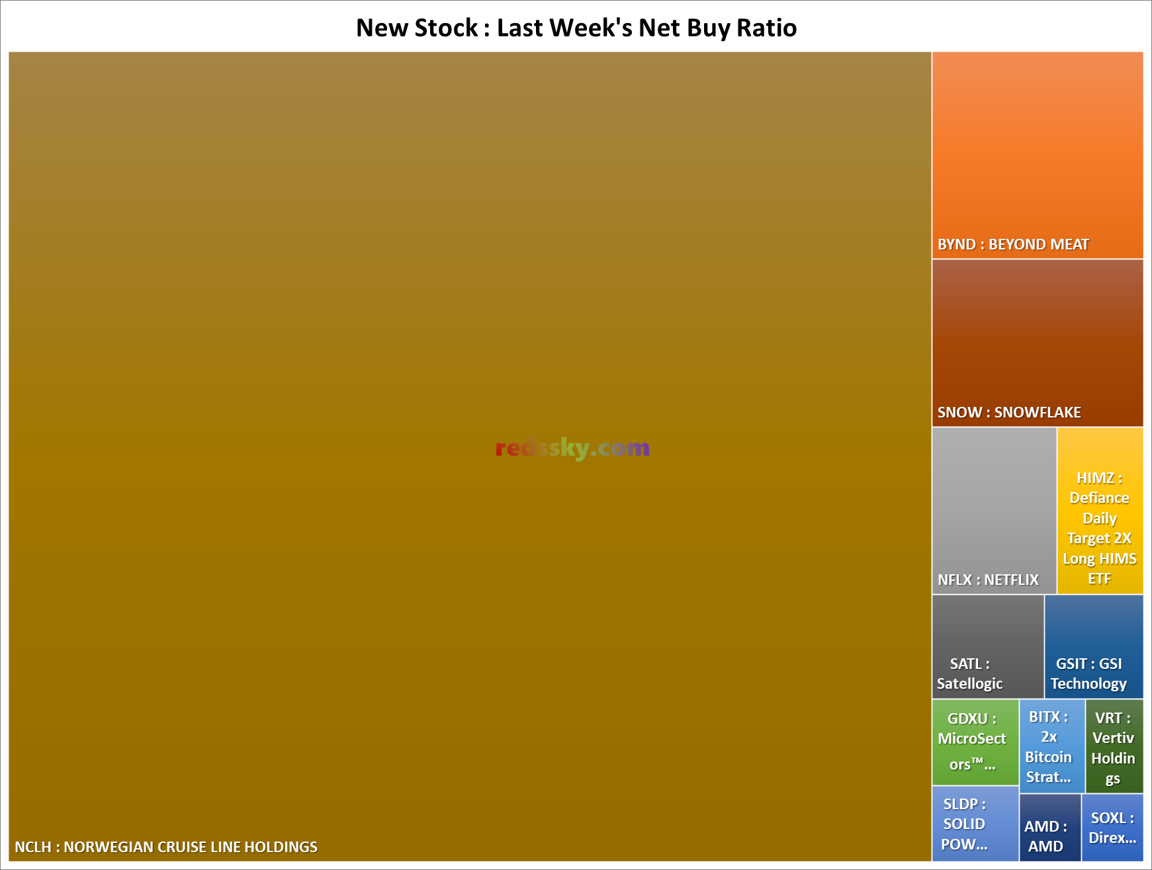The width and height of the screenshot is (1152, 870).
Task: Click the AMD navy tile
Action: point(1050,828)
